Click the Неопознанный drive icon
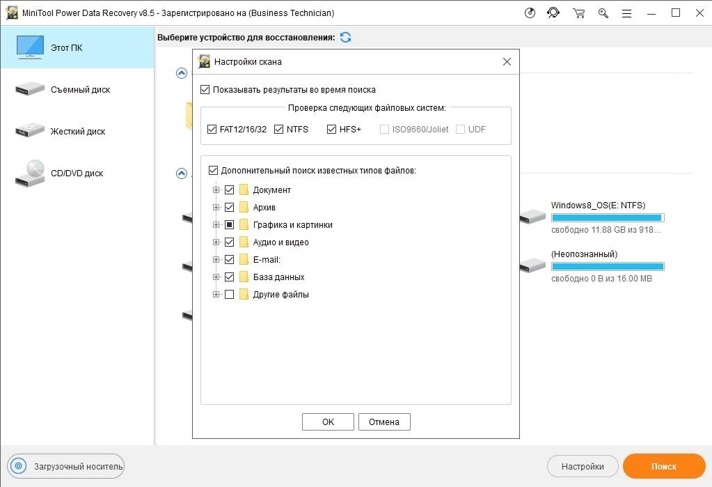The image size is (712, 487). (532, 265)
